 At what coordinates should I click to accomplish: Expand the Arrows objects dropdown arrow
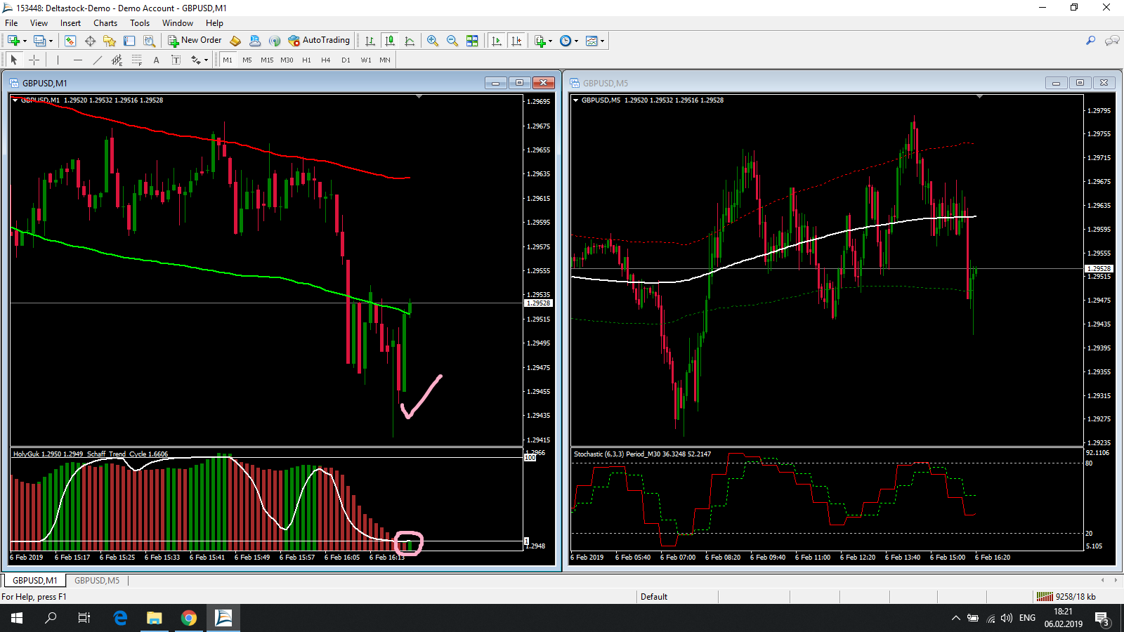point(206,60)
